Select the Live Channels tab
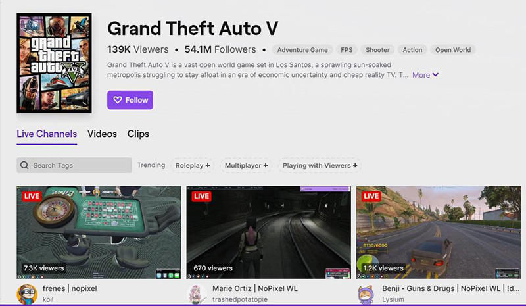This screenshot has height=306, width=526. 47,134
